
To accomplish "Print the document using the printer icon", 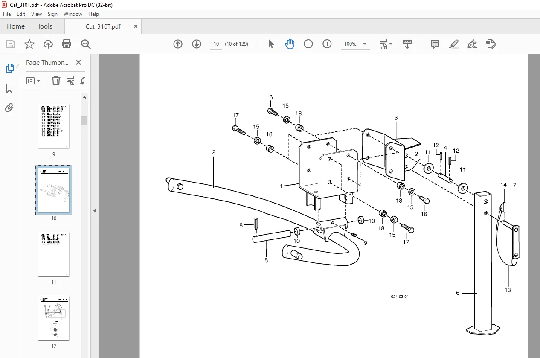I will 67,44.
